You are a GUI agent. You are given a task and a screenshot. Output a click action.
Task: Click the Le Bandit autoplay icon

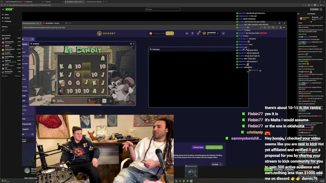pos(110,101)
